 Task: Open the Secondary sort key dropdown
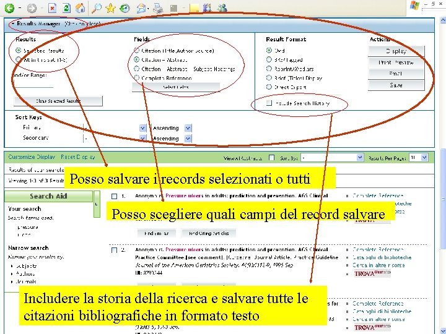[x=143, y=139]
